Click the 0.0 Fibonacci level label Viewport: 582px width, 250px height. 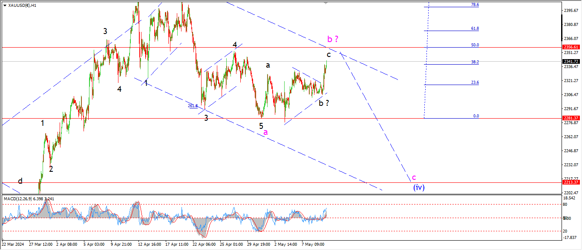click(x=476, y=116)
